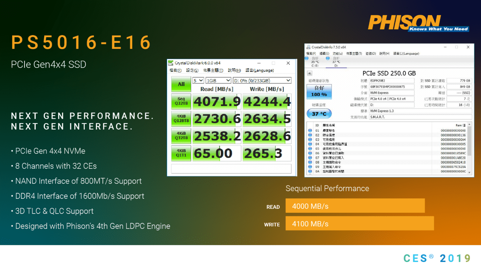Viewport: 481px width, 270px height.
Task: Click the previous disk arrow button
Action: coord(309,73)
